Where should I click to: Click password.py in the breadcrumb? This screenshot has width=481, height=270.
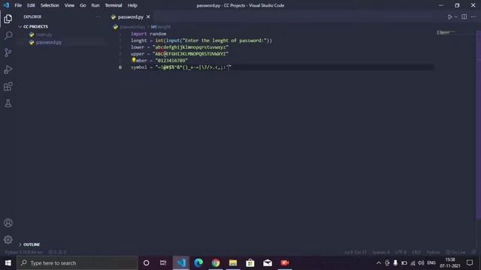tap(133, 27)
